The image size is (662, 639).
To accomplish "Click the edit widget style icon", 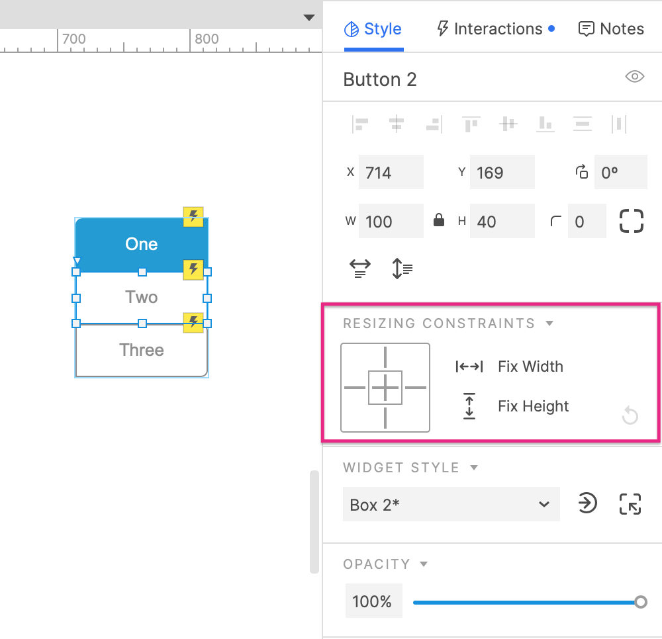I will [x=630, y=503].
